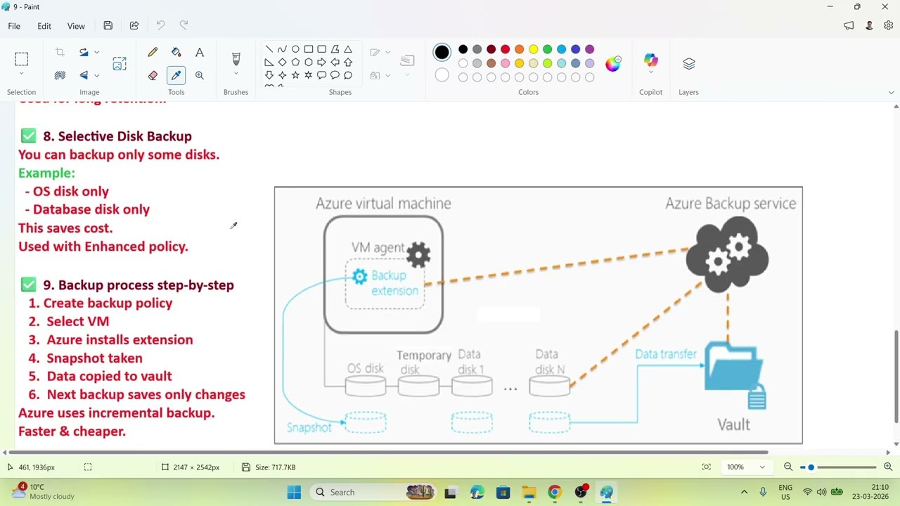
Task: Click the Windows Start button
Action: (294, 492)
